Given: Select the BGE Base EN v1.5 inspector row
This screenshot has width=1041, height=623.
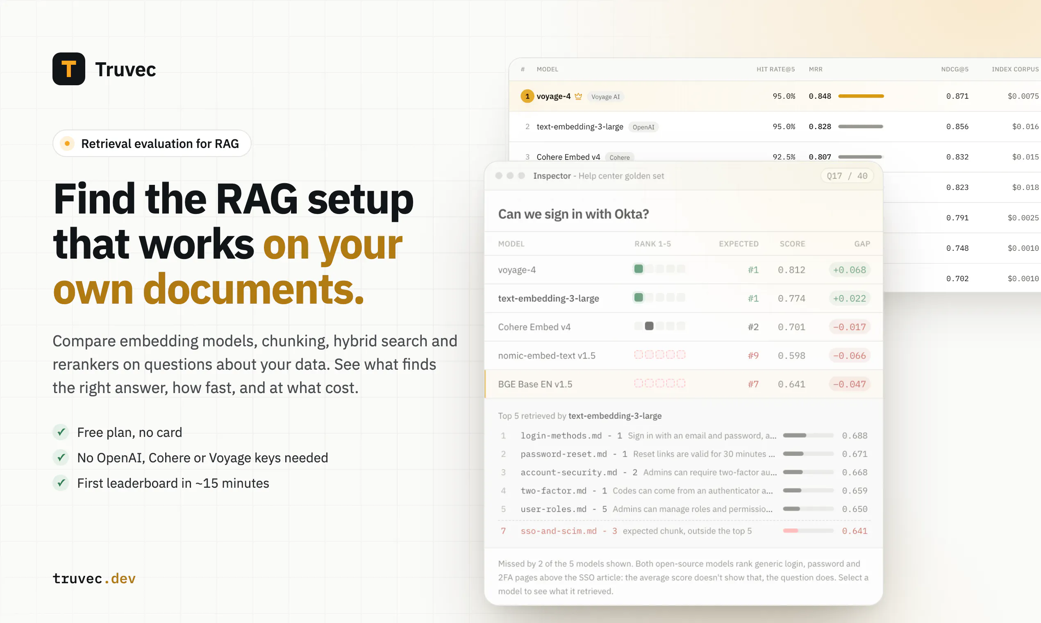Looking at the screenshot, I should pyautogui.click(x=683, y=384).
